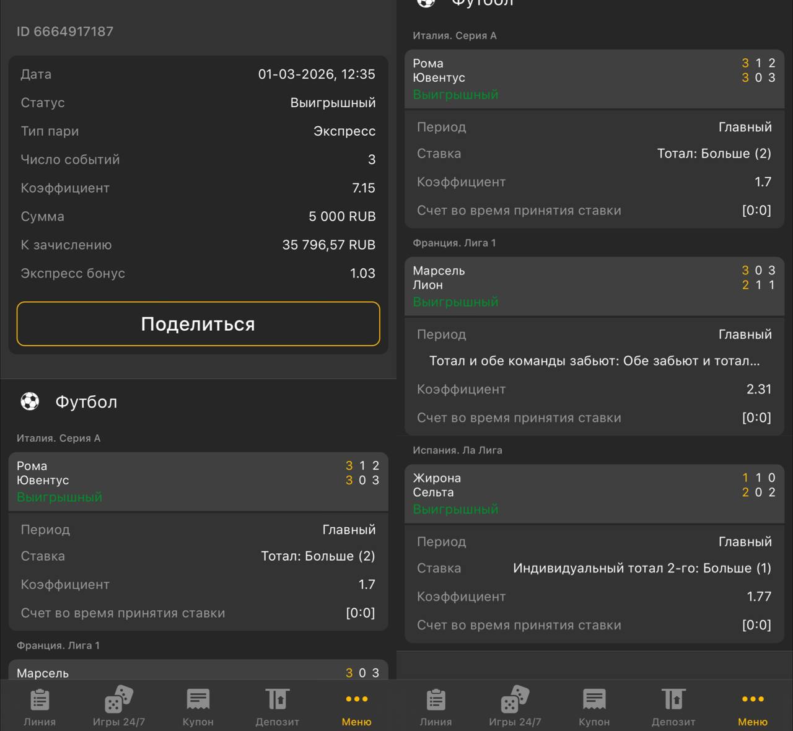Tap the bet ID 6664917187 text
This screenshot has height=731, width=793.
pos(65,32)
